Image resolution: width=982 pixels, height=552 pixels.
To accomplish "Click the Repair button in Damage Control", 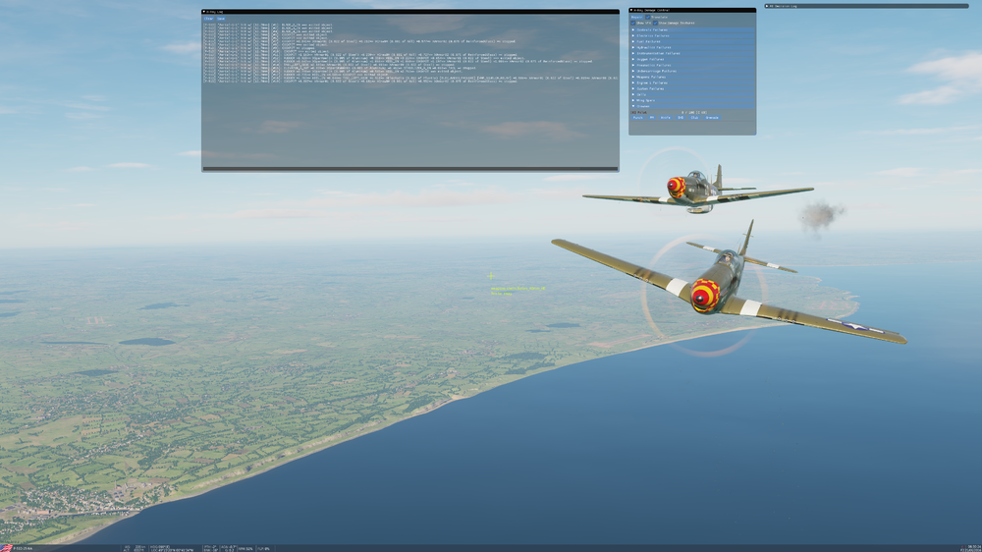I will point(637,17).
